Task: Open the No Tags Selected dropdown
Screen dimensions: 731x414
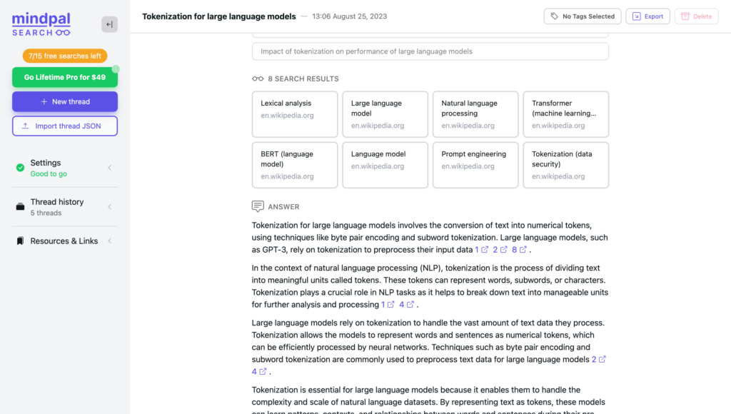Action: click(582, 16)
